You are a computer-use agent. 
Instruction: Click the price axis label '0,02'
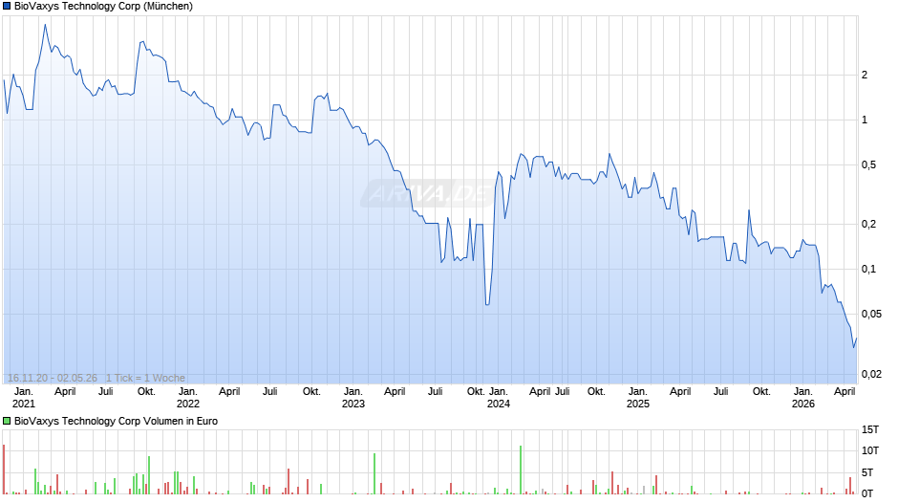[871, 374]
